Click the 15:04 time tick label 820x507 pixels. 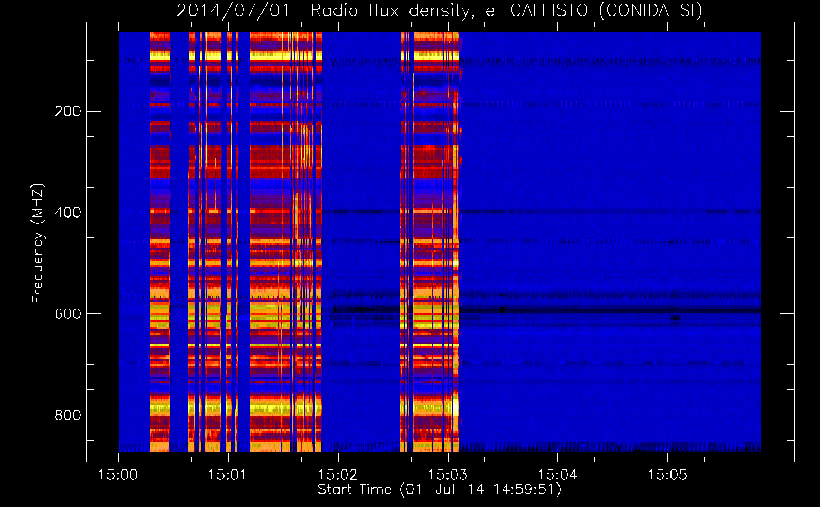pos(557,475)
